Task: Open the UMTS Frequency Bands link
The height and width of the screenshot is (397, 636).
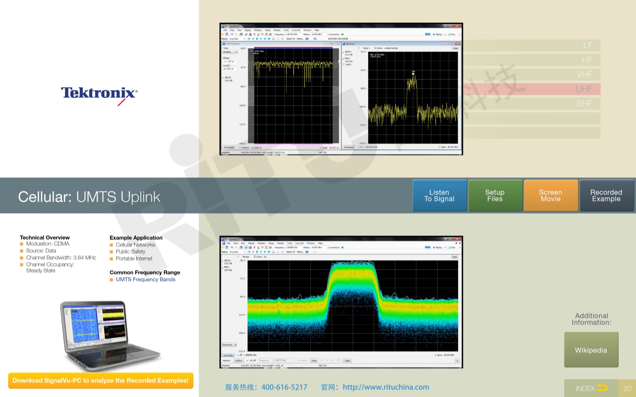Action: 145,279
